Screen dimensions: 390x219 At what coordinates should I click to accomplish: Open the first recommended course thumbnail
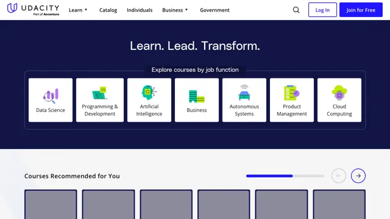[51, 204]
